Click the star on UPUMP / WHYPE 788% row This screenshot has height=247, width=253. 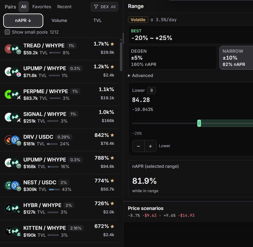pos(112,158)
